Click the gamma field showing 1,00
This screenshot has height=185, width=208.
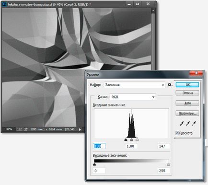pyautogui.click(x=131, y=146)
